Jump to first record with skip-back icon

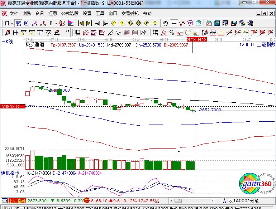click(80, 23)
